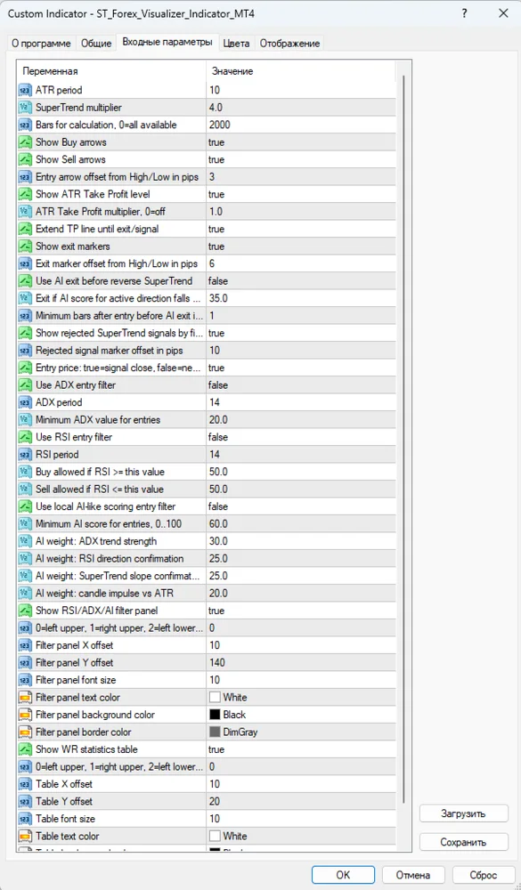
Task: Click the icon beside Show WR statistics table
Action: click(25, 749)
